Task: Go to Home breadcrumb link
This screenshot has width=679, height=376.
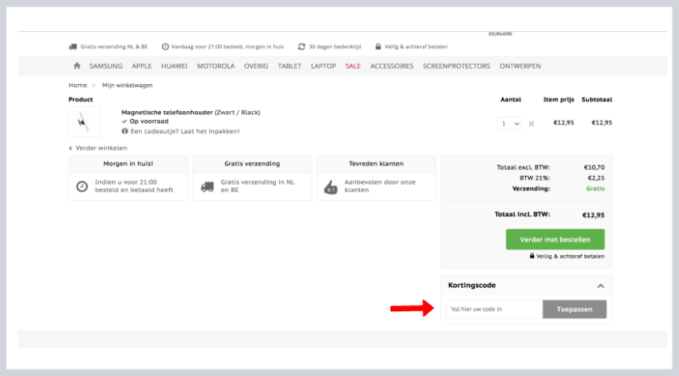Action: [x=78, y=85]
